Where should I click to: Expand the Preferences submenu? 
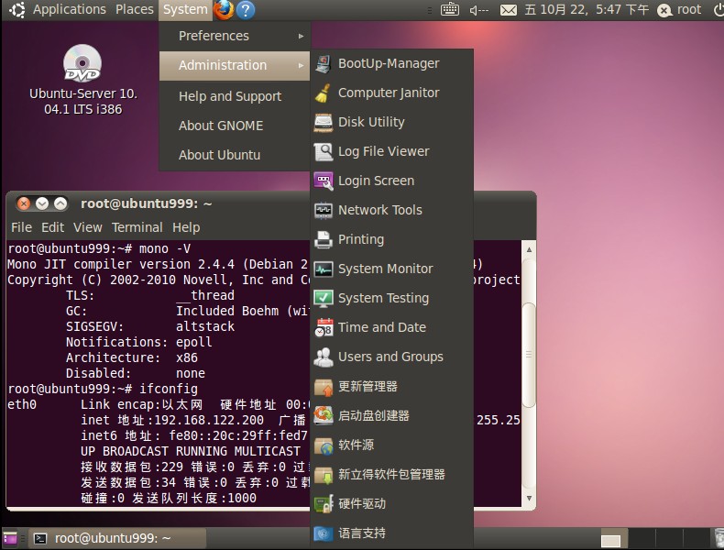pyautogui.click(x=235, y=36)
